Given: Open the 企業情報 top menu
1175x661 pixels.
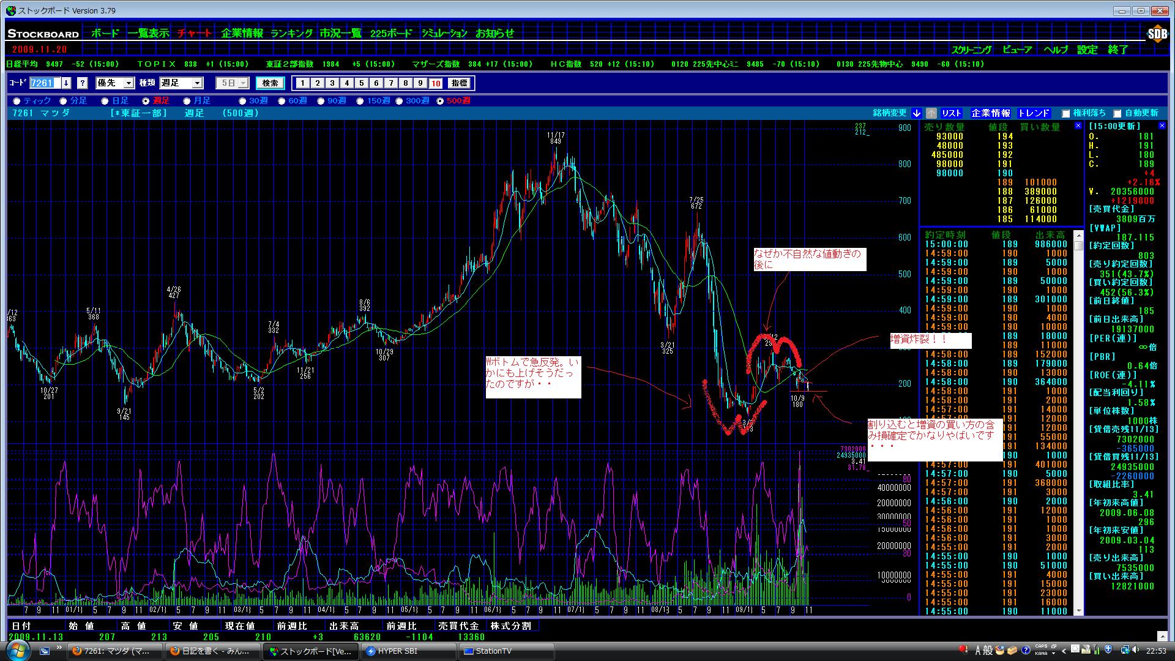Looking at the screenshot, I should (242, 34).
